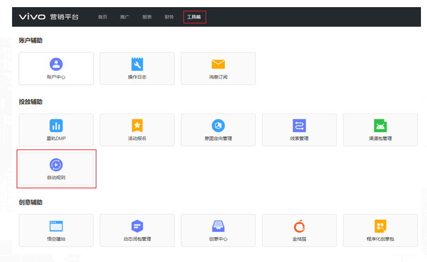Open 星轨DMP bar chart icon
427x262 pixels.
(56, 126)
